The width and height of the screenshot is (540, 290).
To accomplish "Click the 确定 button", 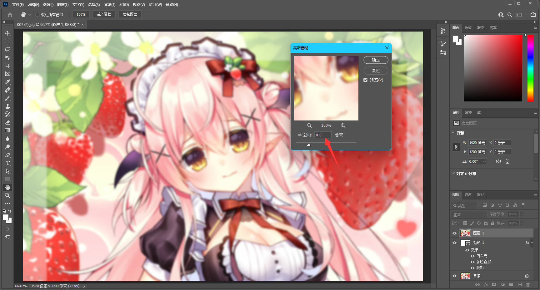I will point(376,60).
